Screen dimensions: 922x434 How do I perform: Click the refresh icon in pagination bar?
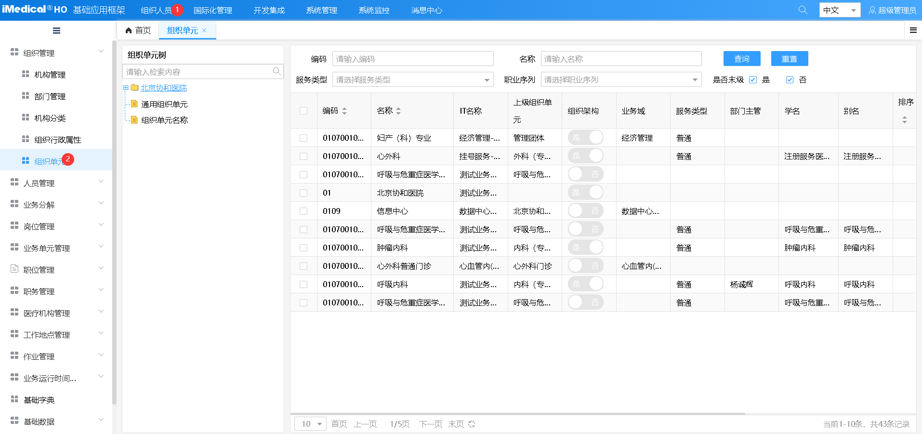click(x=472, y=424)
